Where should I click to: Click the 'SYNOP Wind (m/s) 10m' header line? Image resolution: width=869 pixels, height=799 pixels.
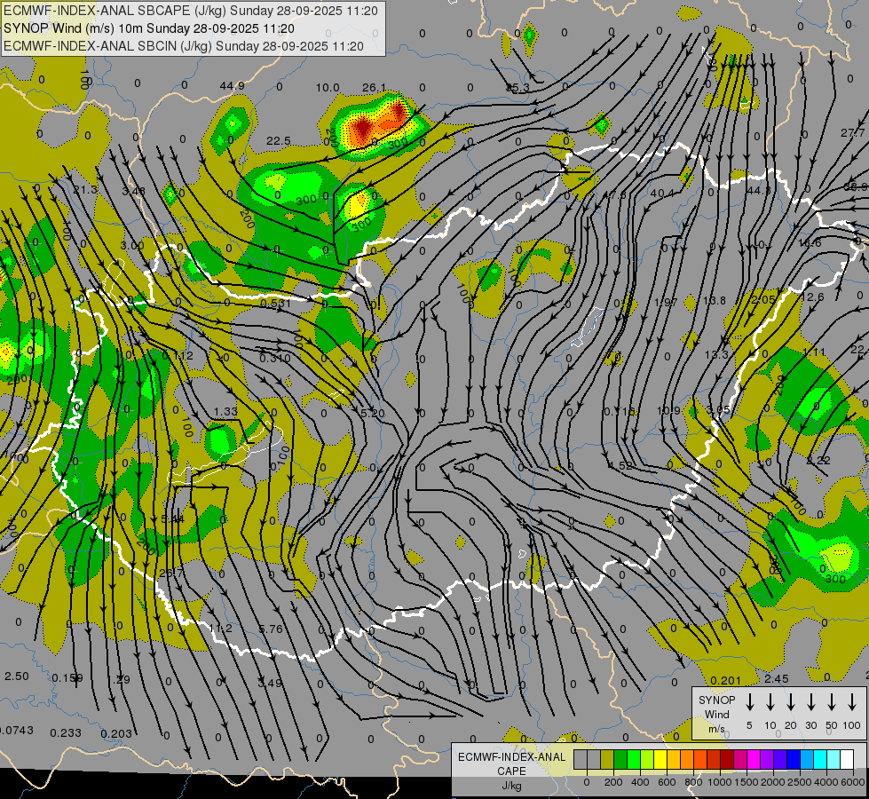pyautogui.click(x=149, y=28)
